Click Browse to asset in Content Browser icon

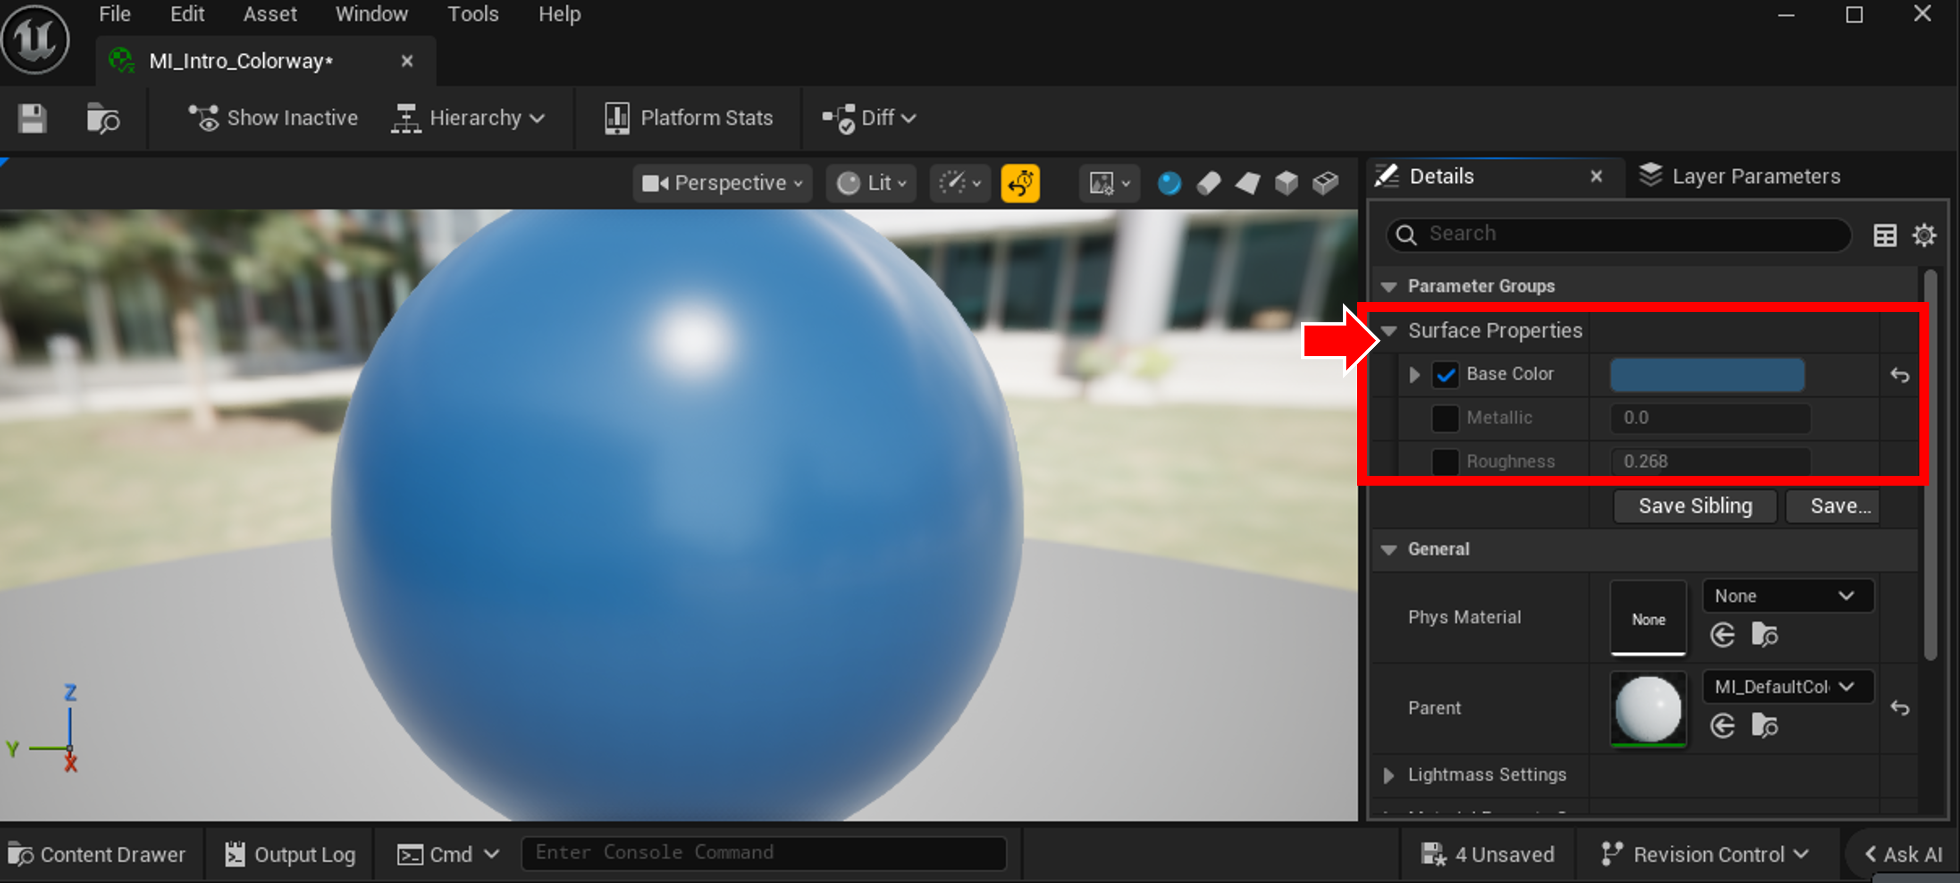[103, 118]
